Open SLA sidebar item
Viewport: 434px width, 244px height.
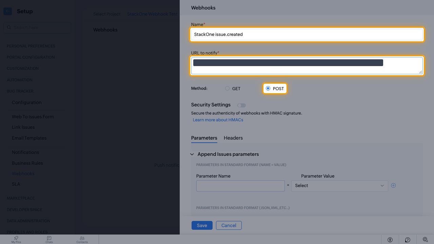[x=16, y=184]
